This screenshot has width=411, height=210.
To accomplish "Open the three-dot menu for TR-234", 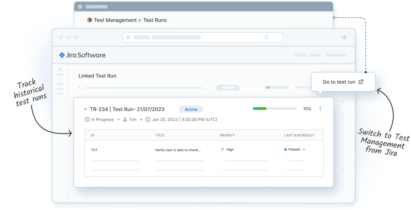I will click(x=320, y=109).
